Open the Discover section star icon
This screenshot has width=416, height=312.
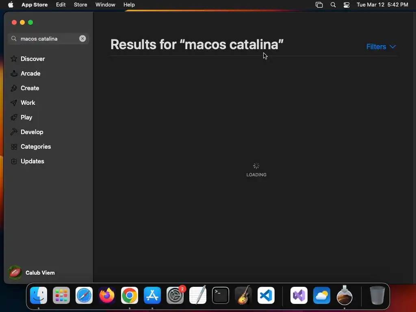[14, 58]
